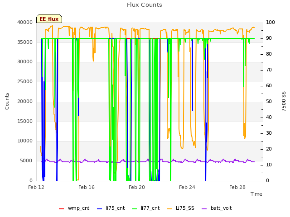Click the 40 right axis label
This screenshot has height=217, width=290.
point(269,118)
